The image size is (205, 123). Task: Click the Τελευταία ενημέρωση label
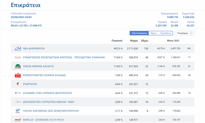point(23,13)
